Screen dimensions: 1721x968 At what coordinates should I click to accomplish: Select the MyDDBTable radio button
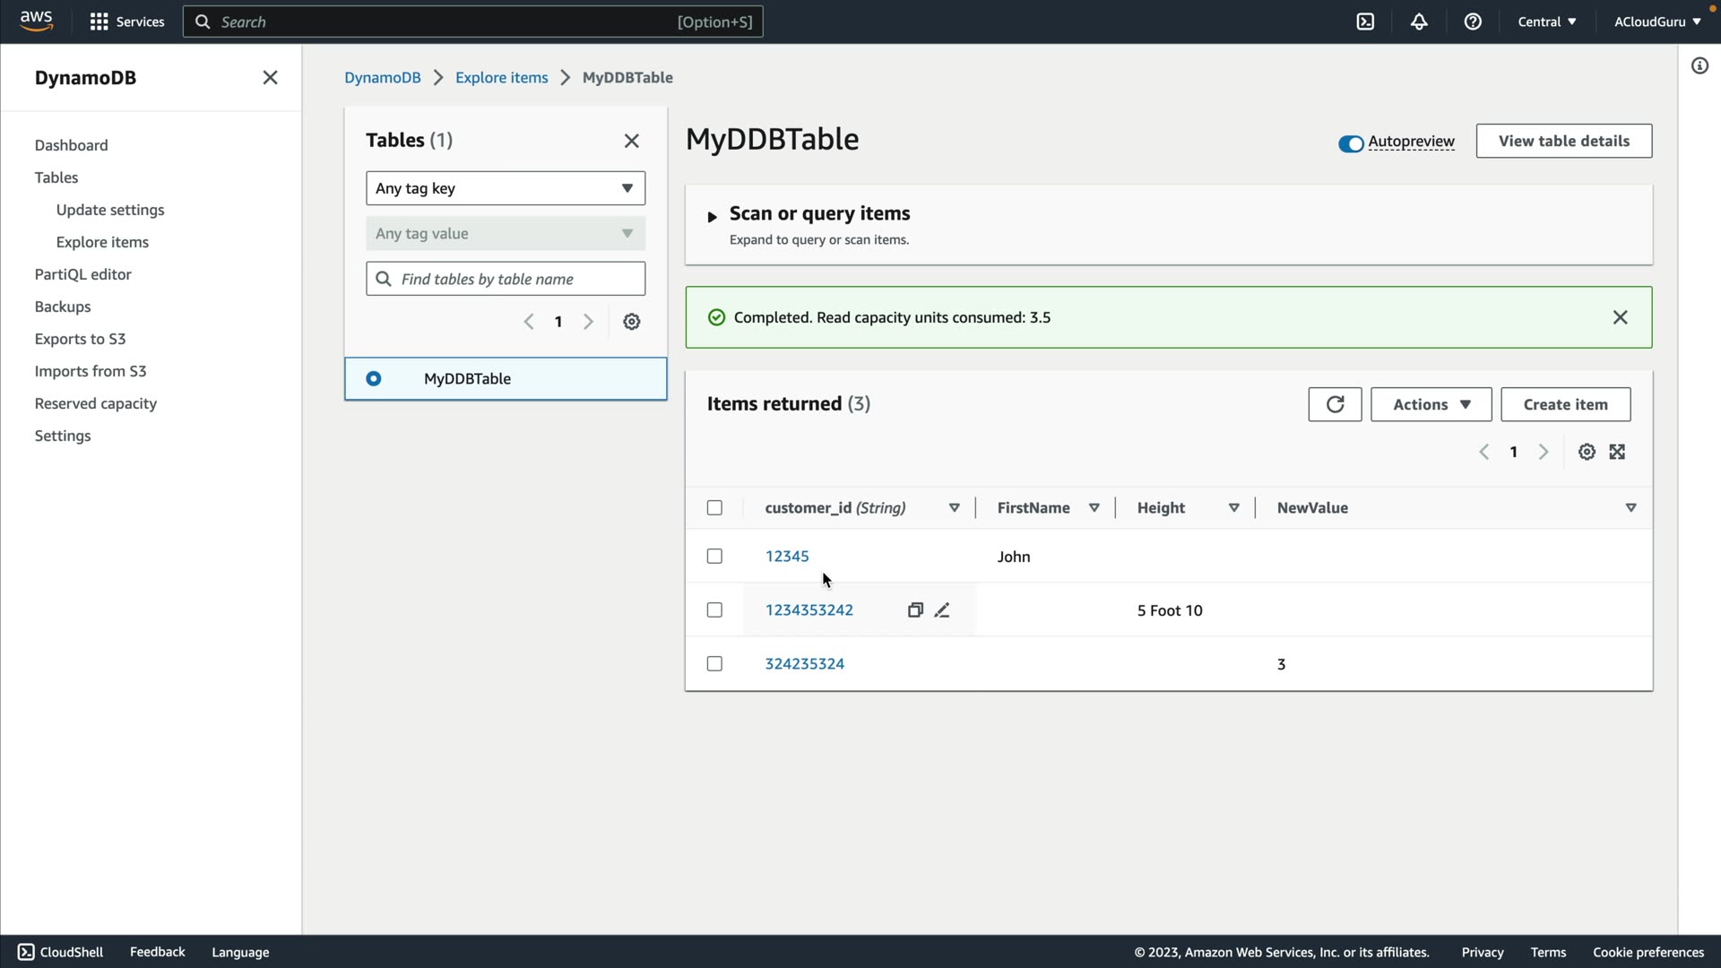tap(374, 379)
